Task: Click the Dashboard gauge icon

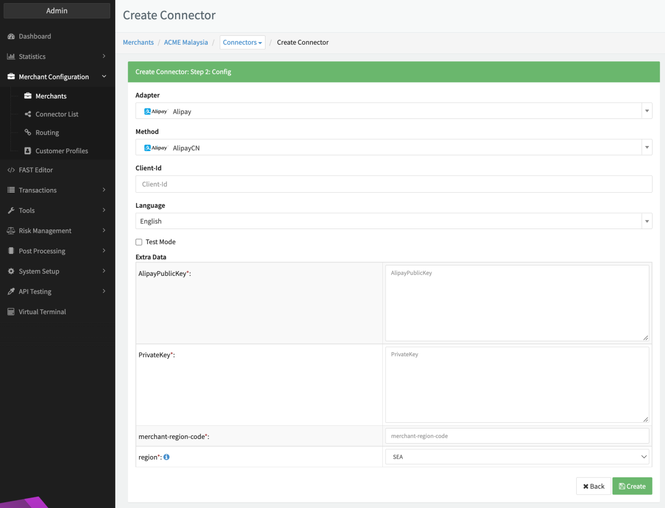Action: pyautogui.click(x=11, y=36)
